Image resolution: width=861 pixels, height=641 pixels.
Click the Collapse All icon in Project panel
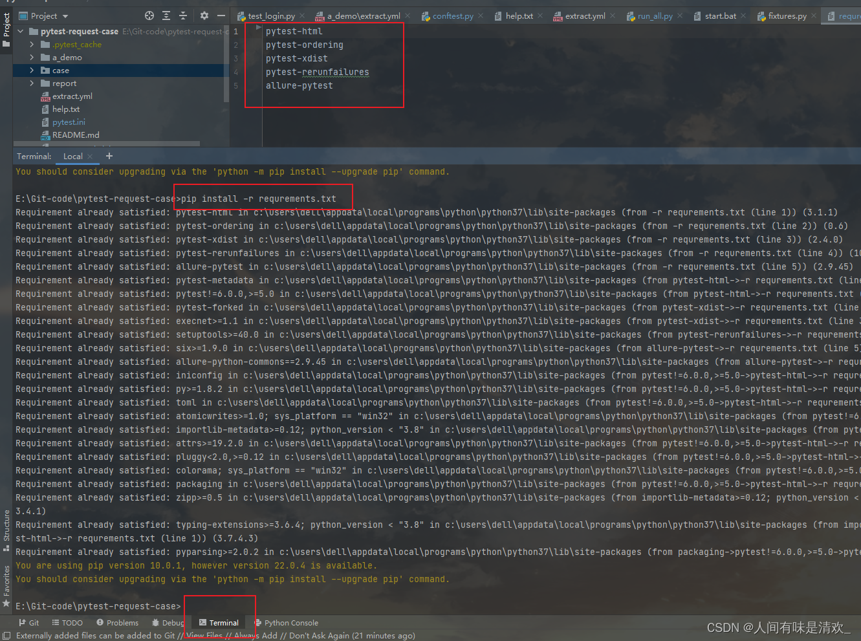tap(183, 16)
